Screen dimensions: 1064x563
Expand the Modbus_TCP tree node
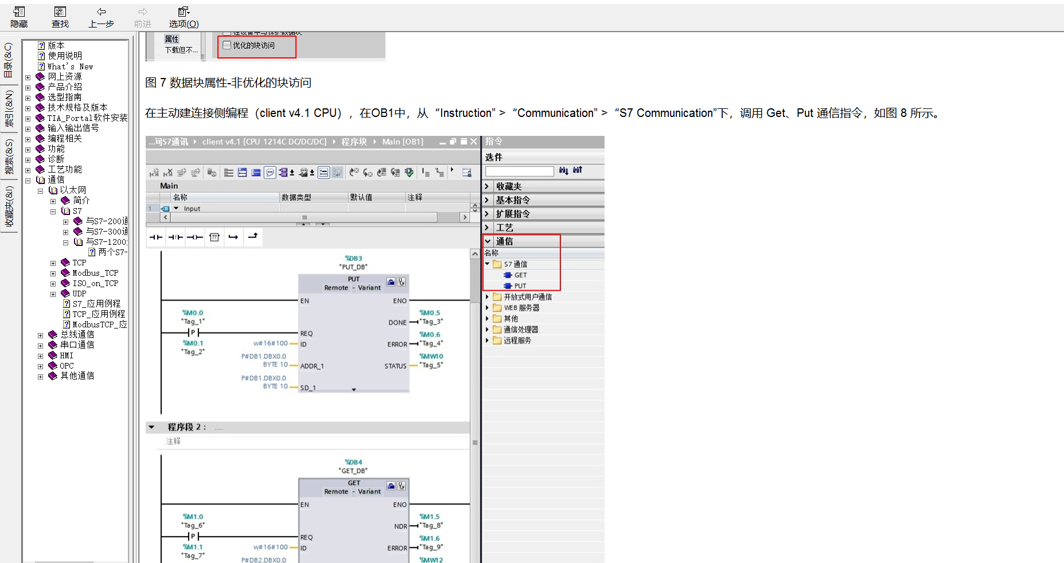53,273
